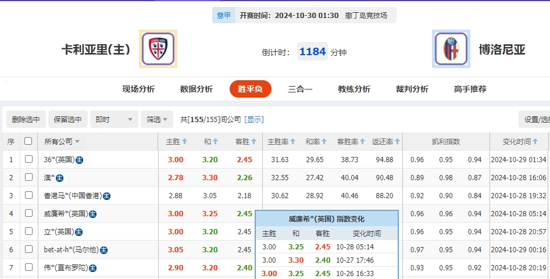Open the 即时 dropdown

115,119
